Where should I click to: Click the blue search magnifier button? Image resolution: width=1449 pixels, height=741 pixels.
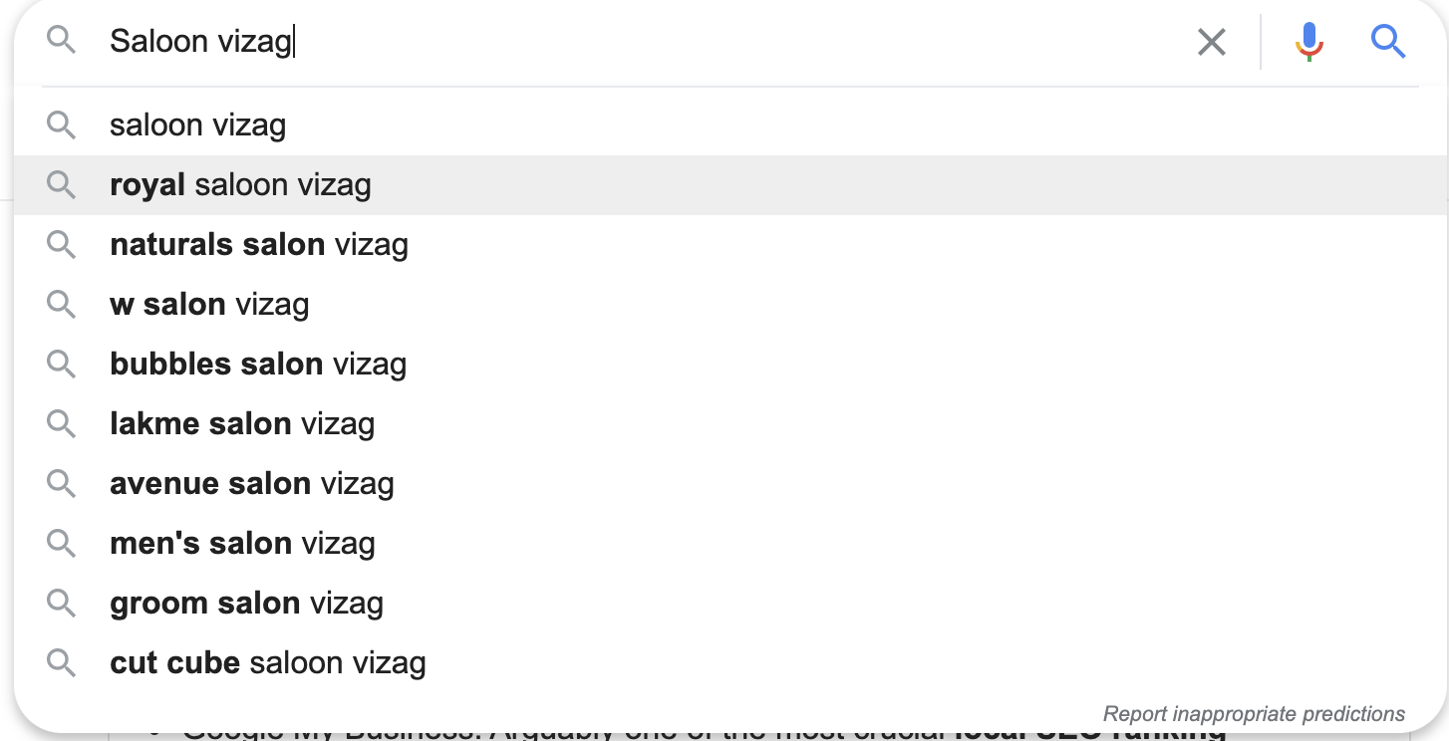point(1387,42)
